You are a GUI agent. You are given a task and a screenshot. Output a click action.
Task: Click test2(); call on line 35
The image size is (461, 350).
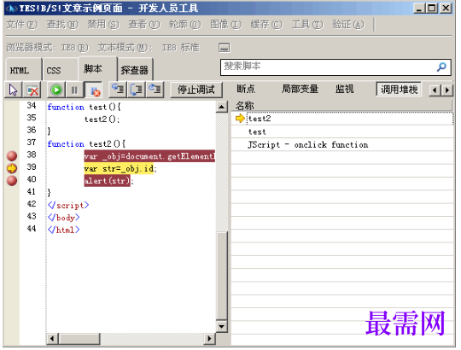[102, 120]
